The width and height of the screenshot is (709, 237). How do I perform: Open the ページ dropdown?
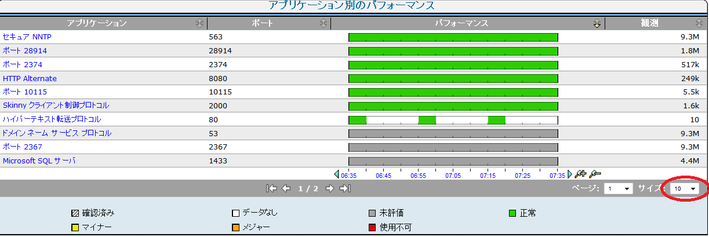(618, 188)
